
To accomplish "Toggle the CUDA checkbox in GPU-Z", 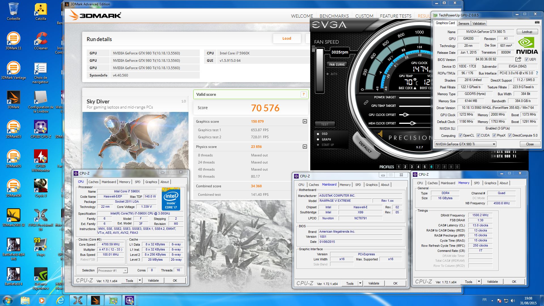I will point(478,135).
